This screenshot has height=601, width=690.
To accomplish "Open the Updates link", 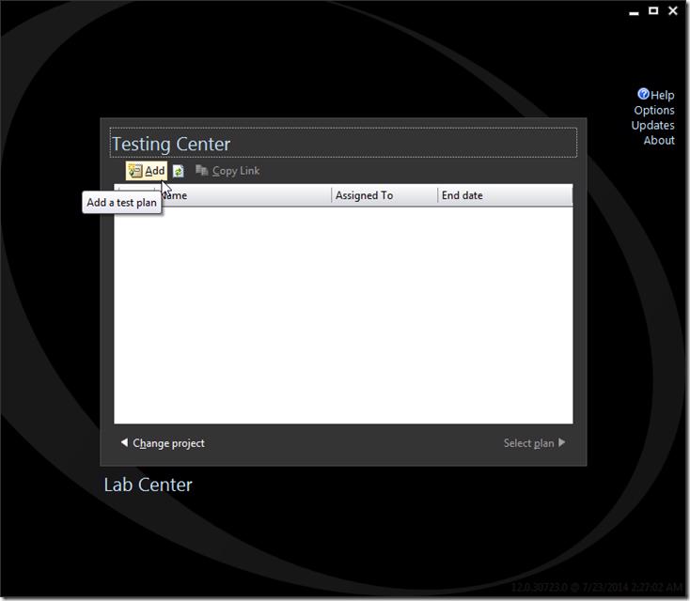I will (x=652, y=125).
